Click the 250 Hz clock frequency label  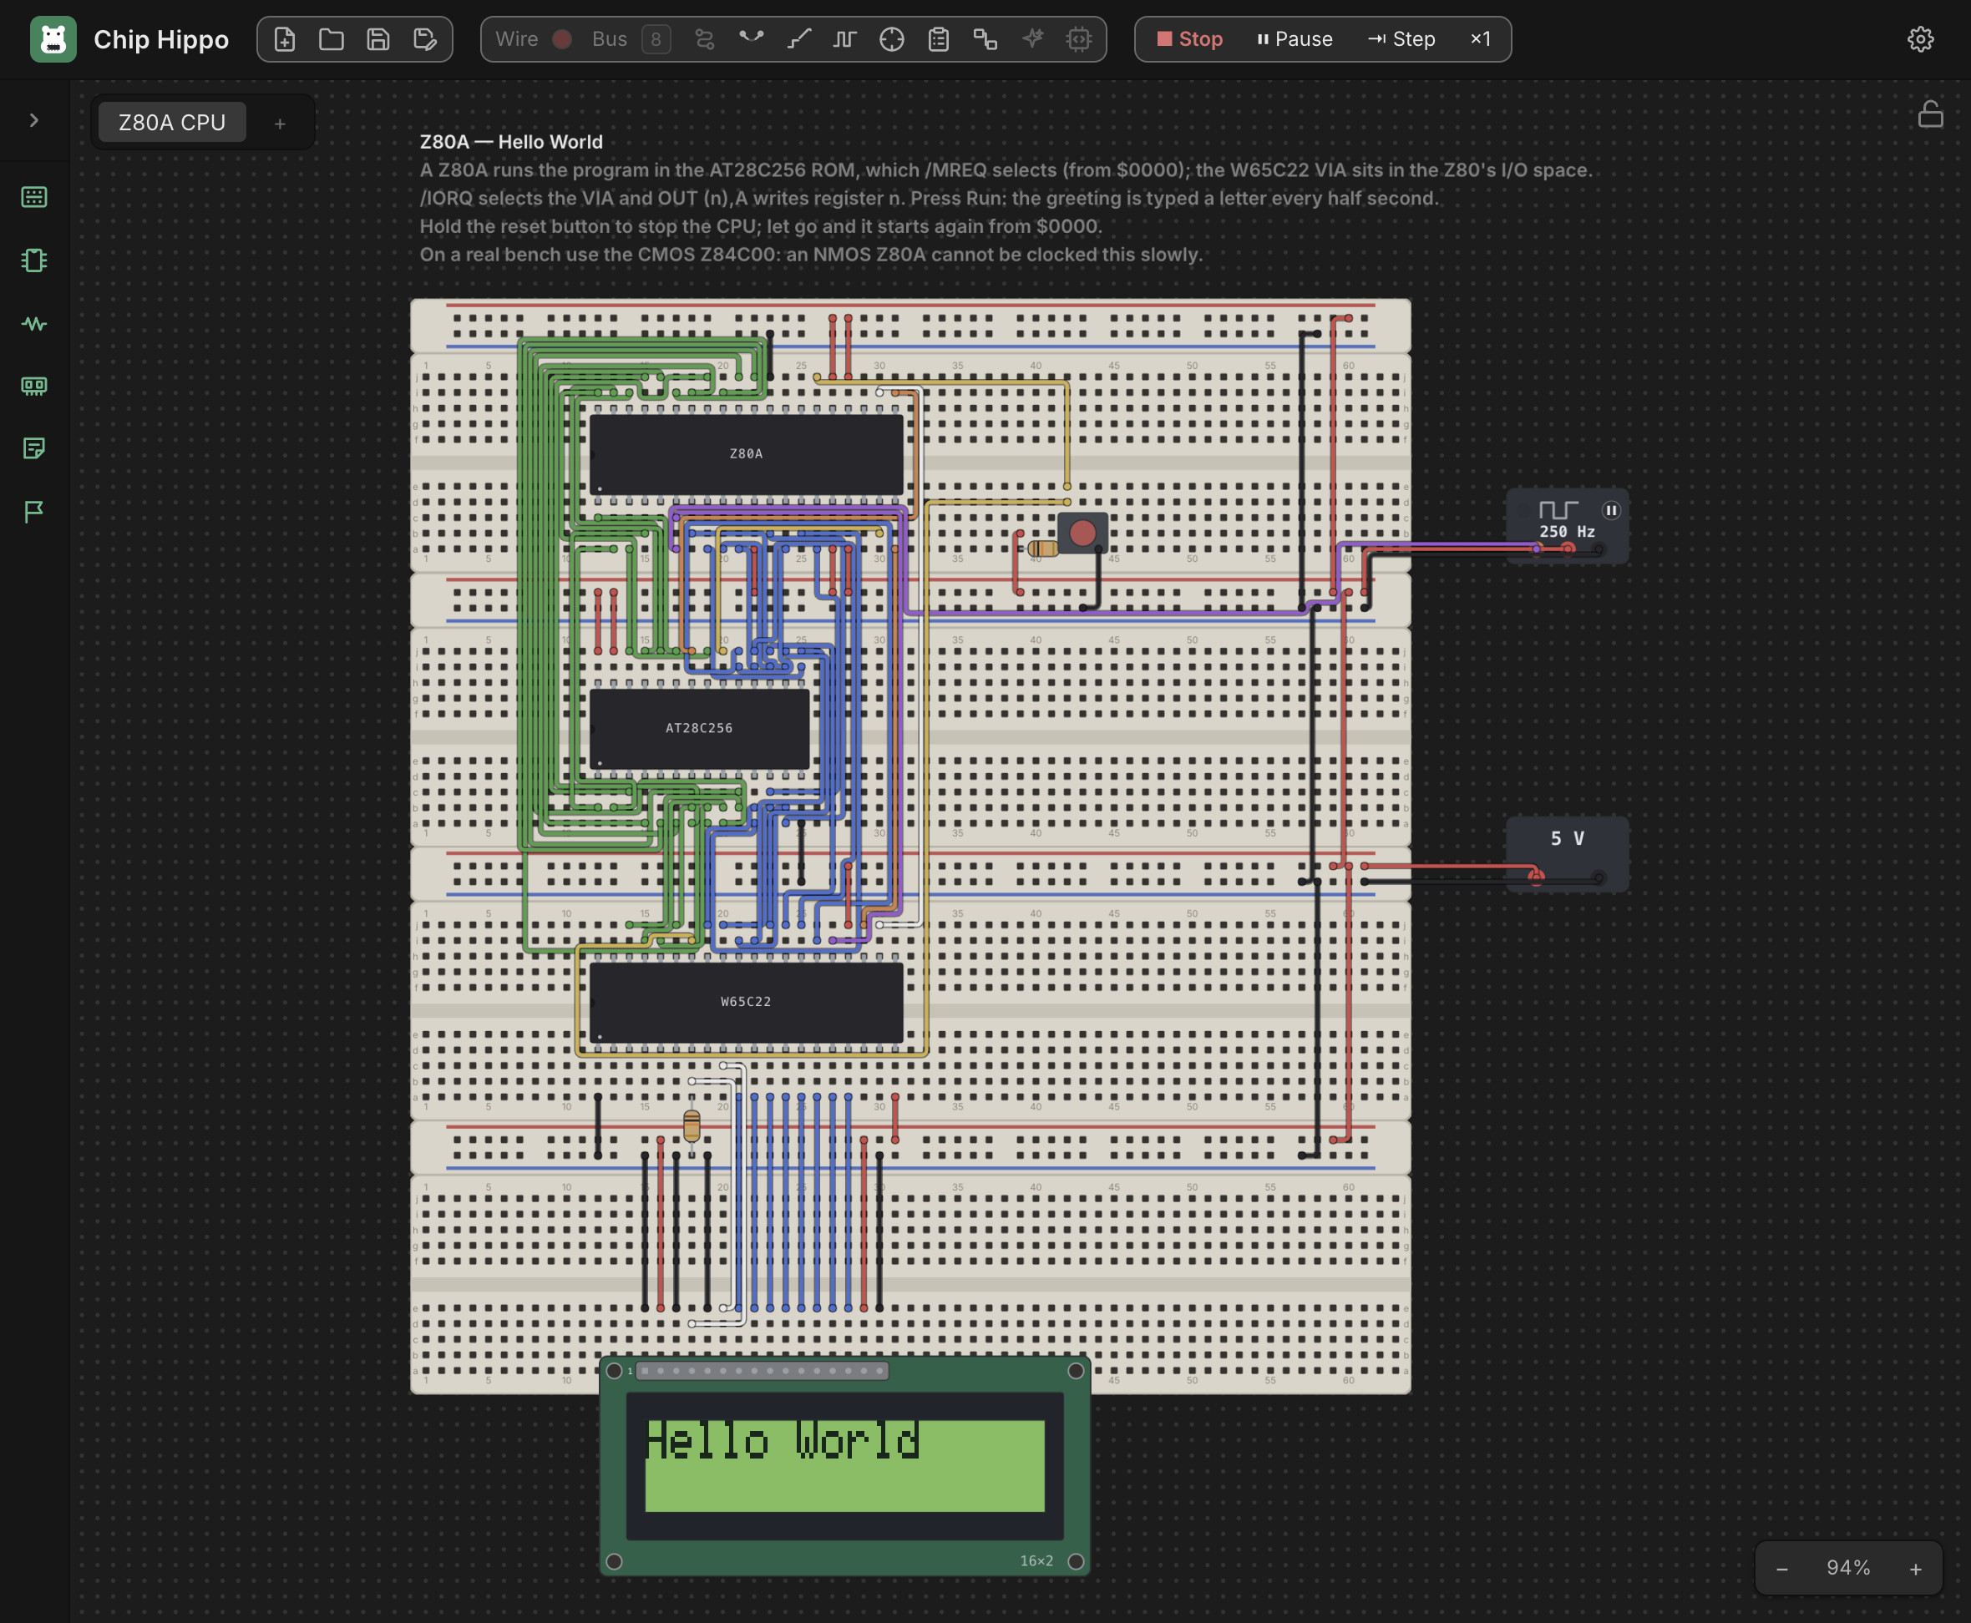pyautogui.click(x=1567, y=531)
